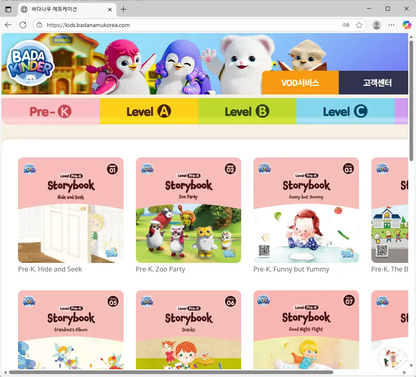The height and width of the screenshot is (377, 416).
Task: Open the Snacks storybook cover
Action: coord(188,330)
